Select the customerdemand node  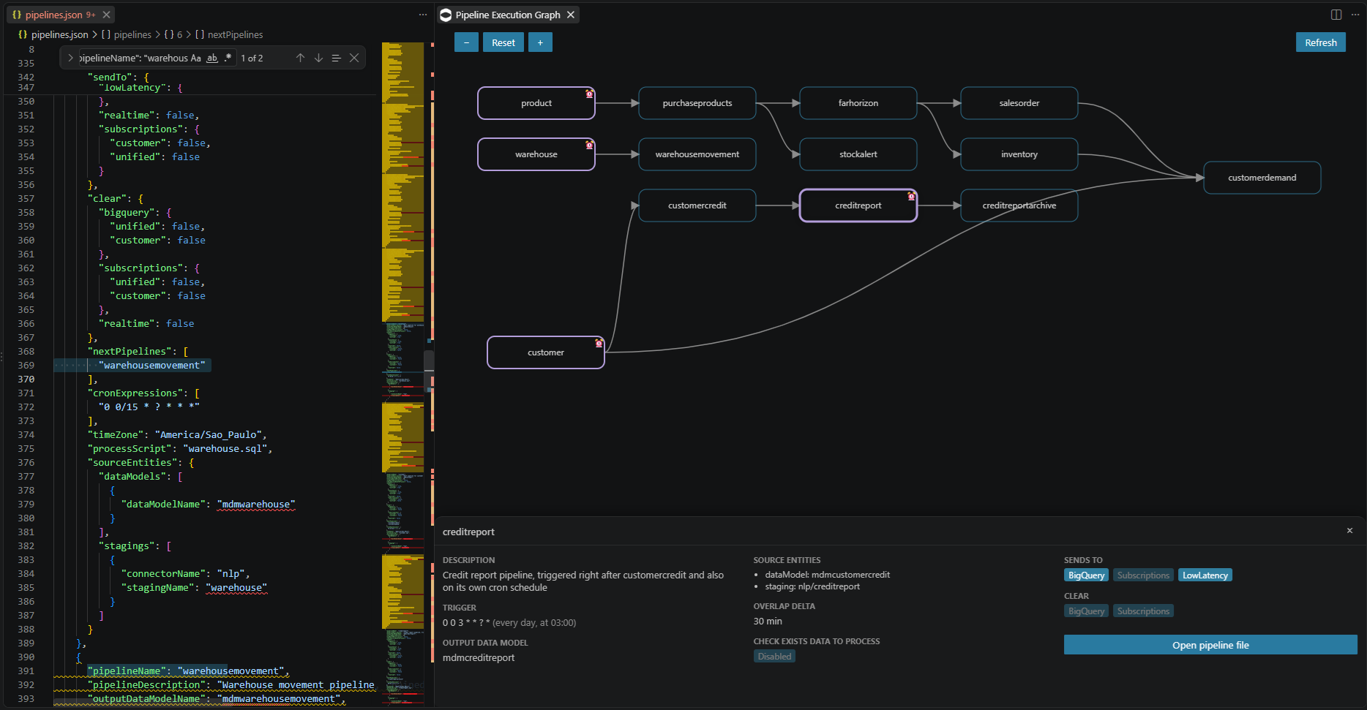point(1262,178)
